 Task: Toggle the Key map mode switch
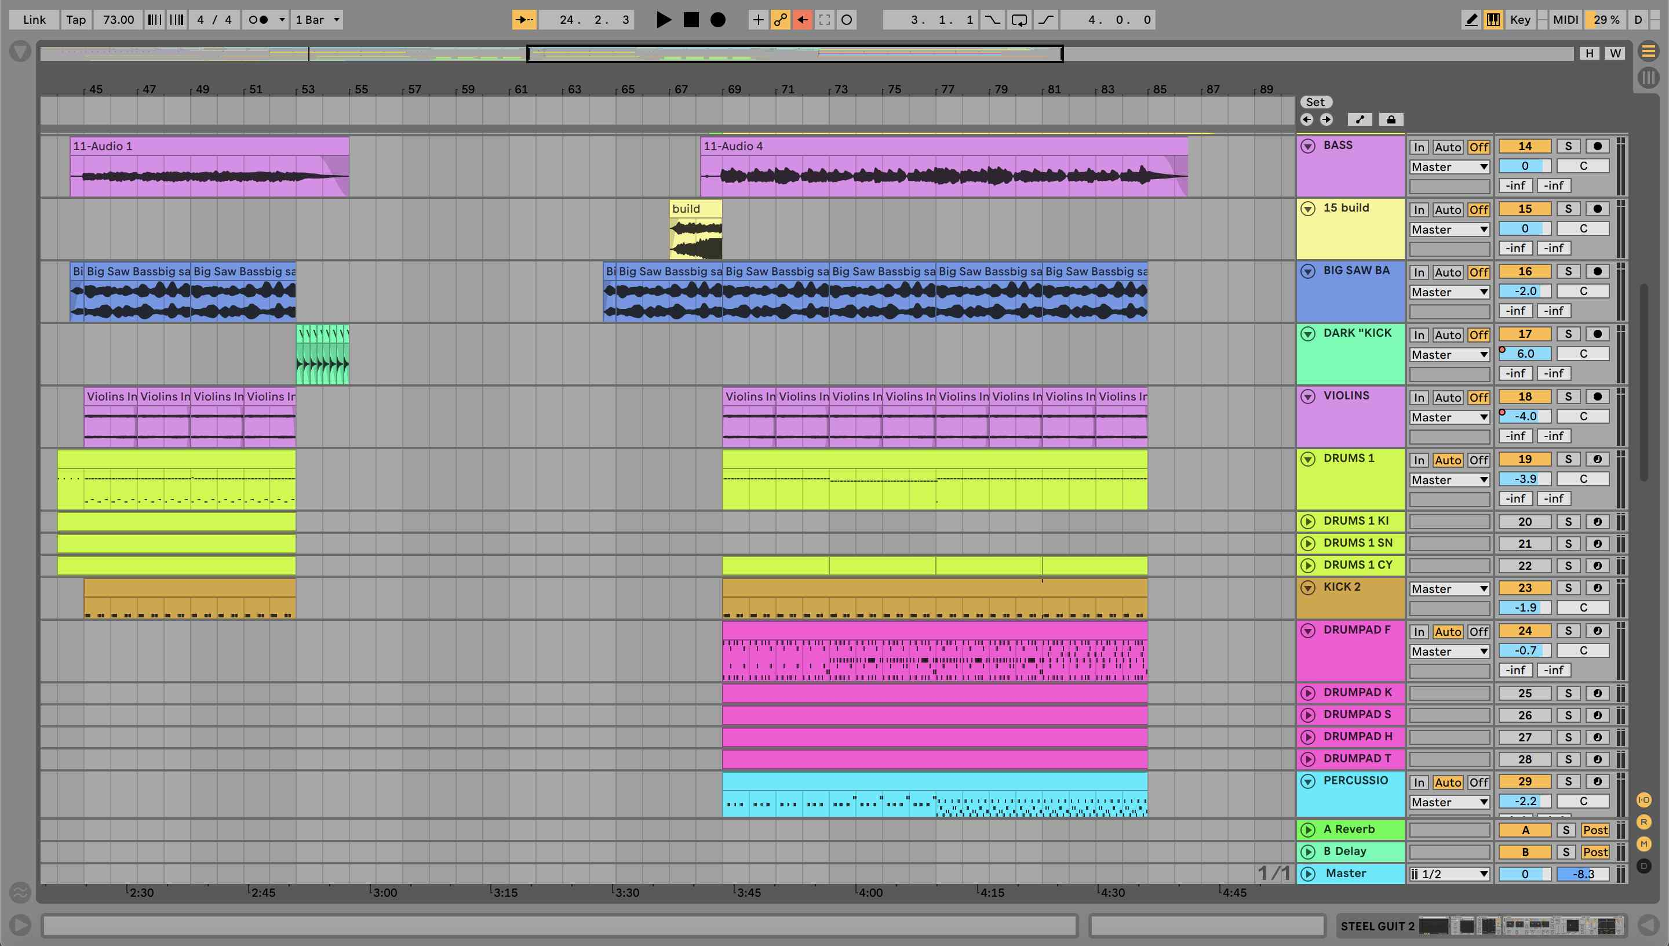(1519, 20)
